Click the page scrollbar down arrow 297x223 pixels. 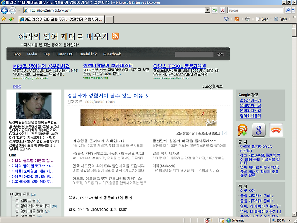(x=294, y=214)
